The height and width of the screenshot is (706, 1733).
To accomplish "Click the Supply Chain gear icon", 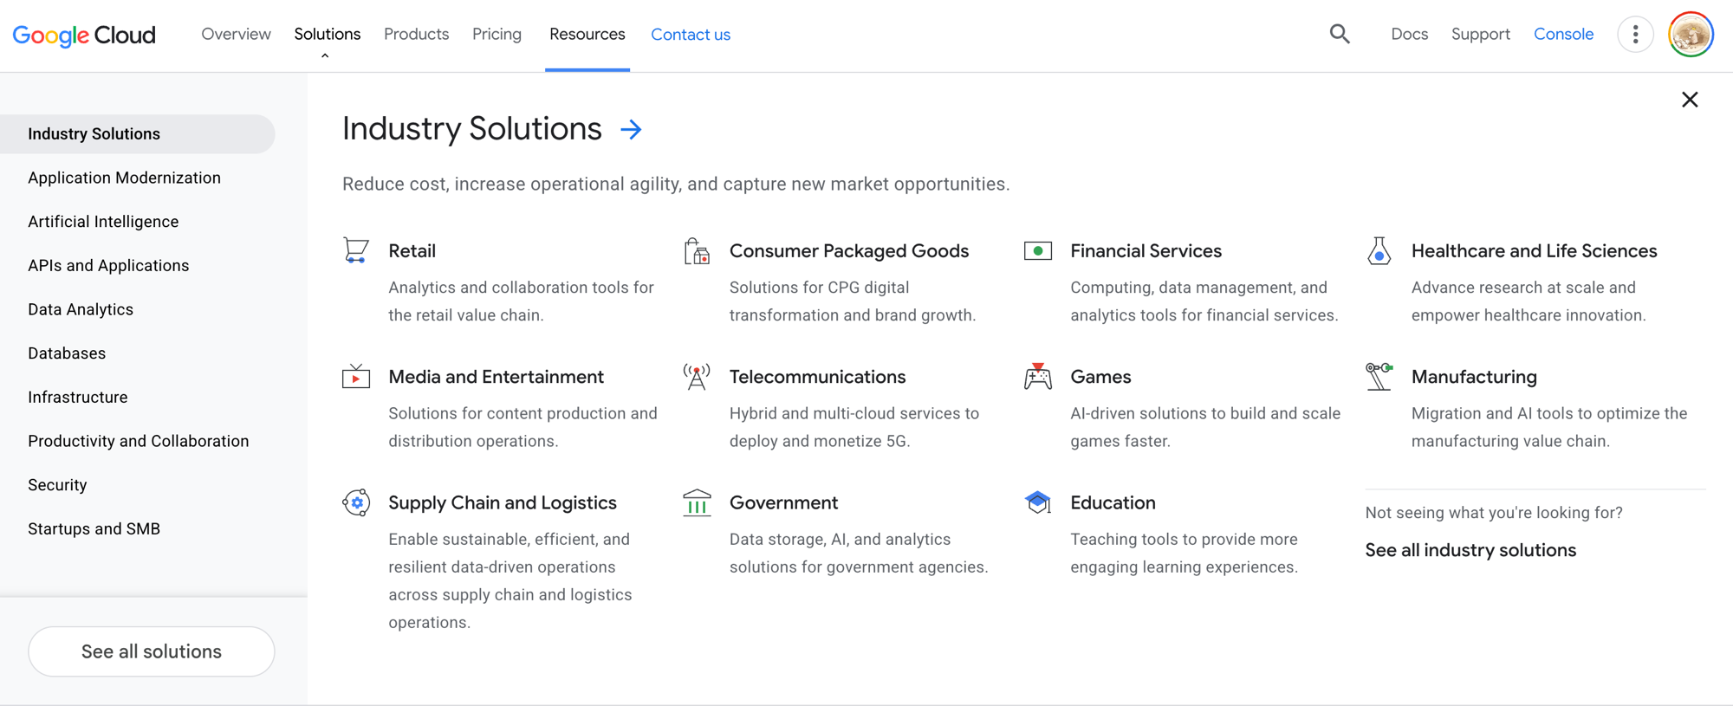I will click(356, 502).
